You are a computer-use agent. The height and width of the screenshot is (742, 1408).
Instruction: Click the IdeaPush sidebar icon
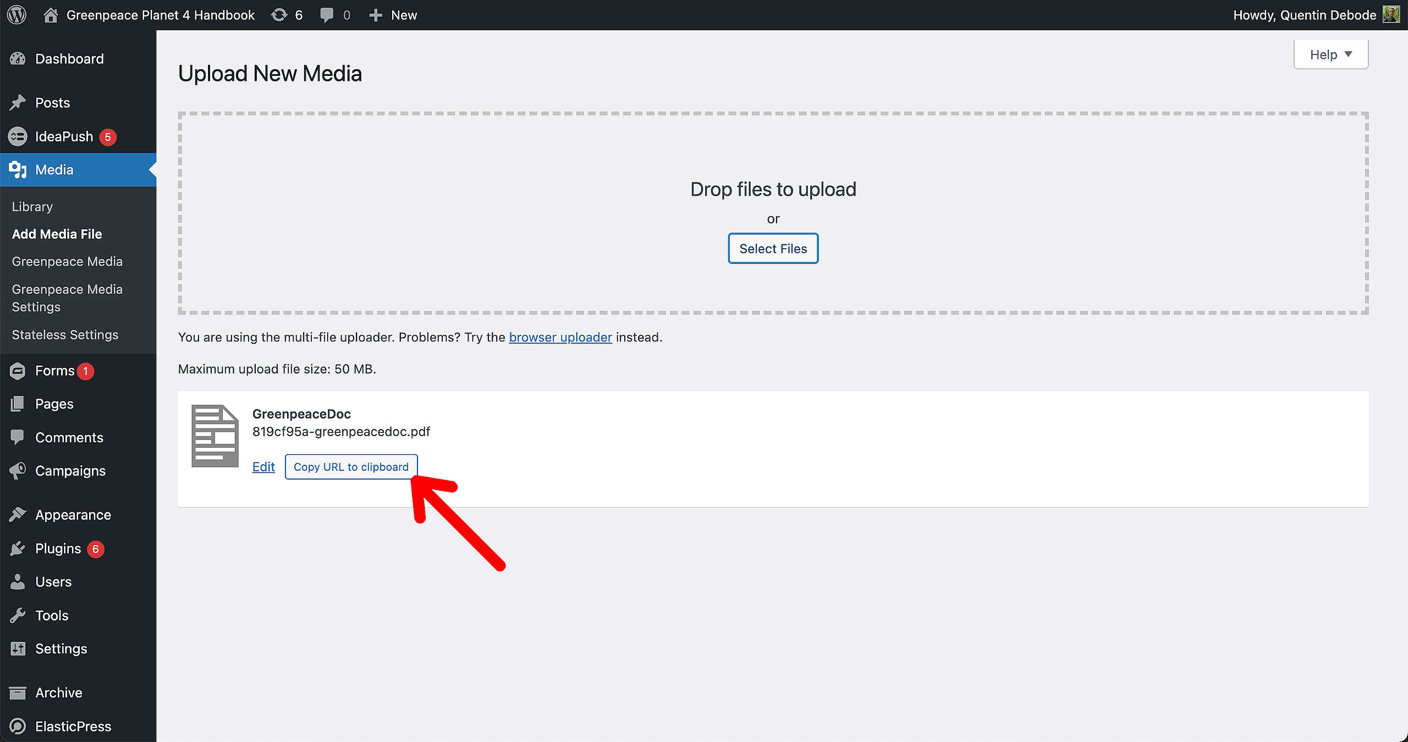coord(18,136)
